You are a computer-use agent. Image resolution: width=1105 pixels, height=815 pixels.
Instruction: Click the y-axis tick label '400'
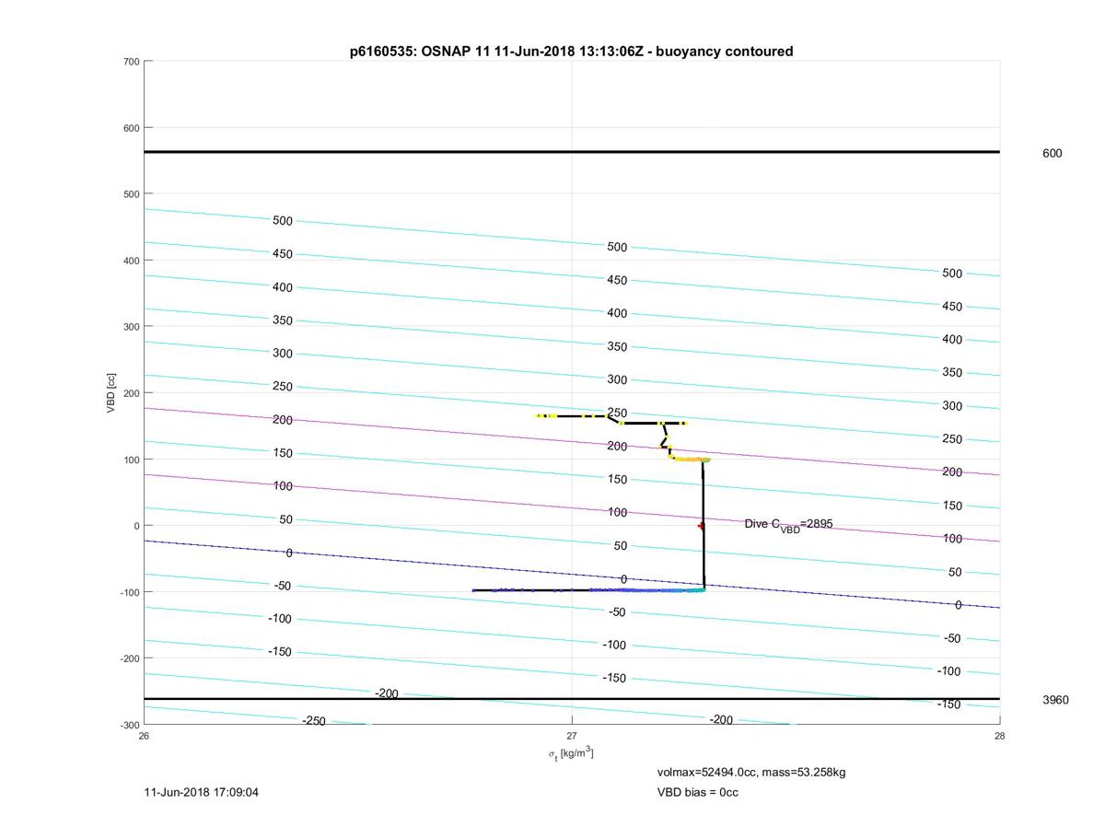[x=131, y=261]
